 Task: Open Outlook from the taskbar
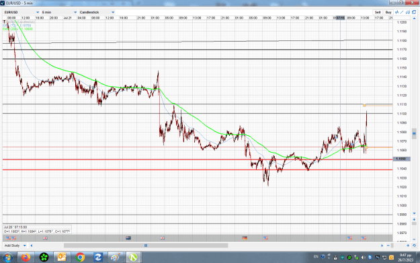62,258
